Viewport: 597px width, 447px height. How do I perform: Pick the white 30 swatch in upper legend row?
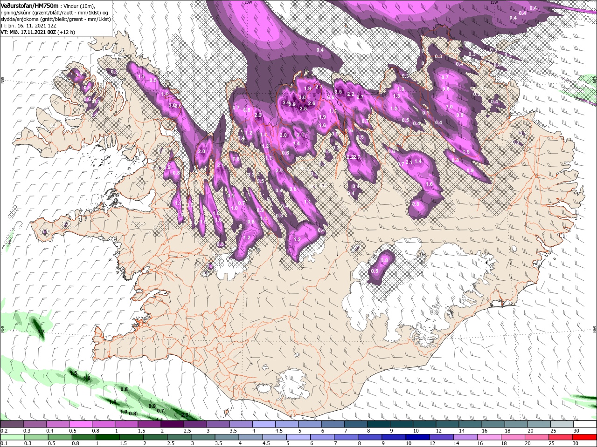click(585, 424)
